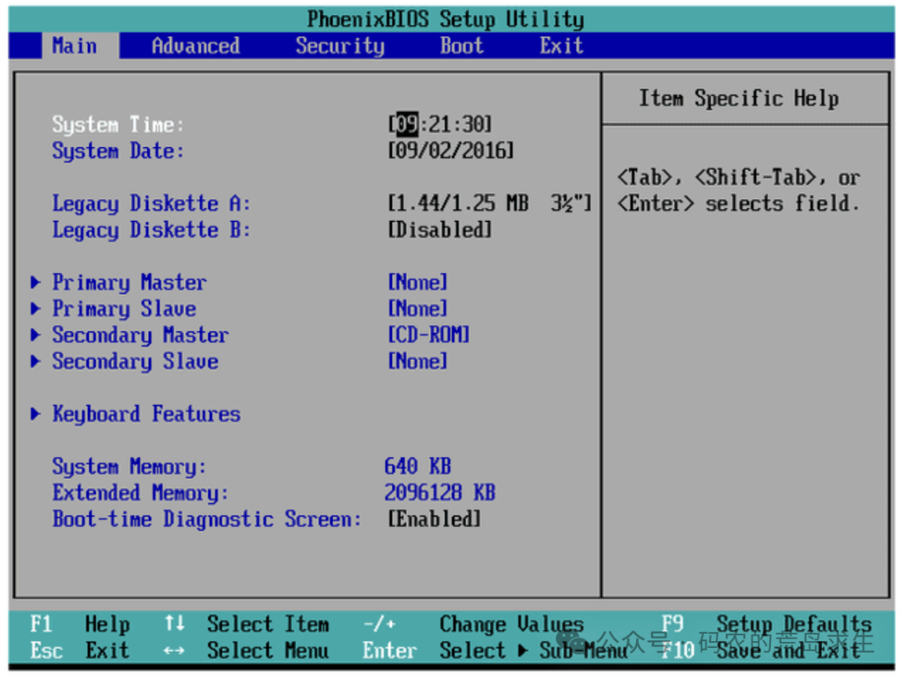
Task: Go to the Security tab
Action: pyautogui.click(x=340, y=45)
